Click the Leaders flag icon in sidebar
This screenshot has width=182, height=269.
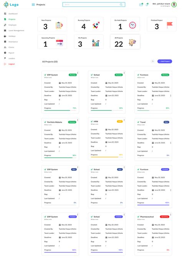tap(5, 58)
